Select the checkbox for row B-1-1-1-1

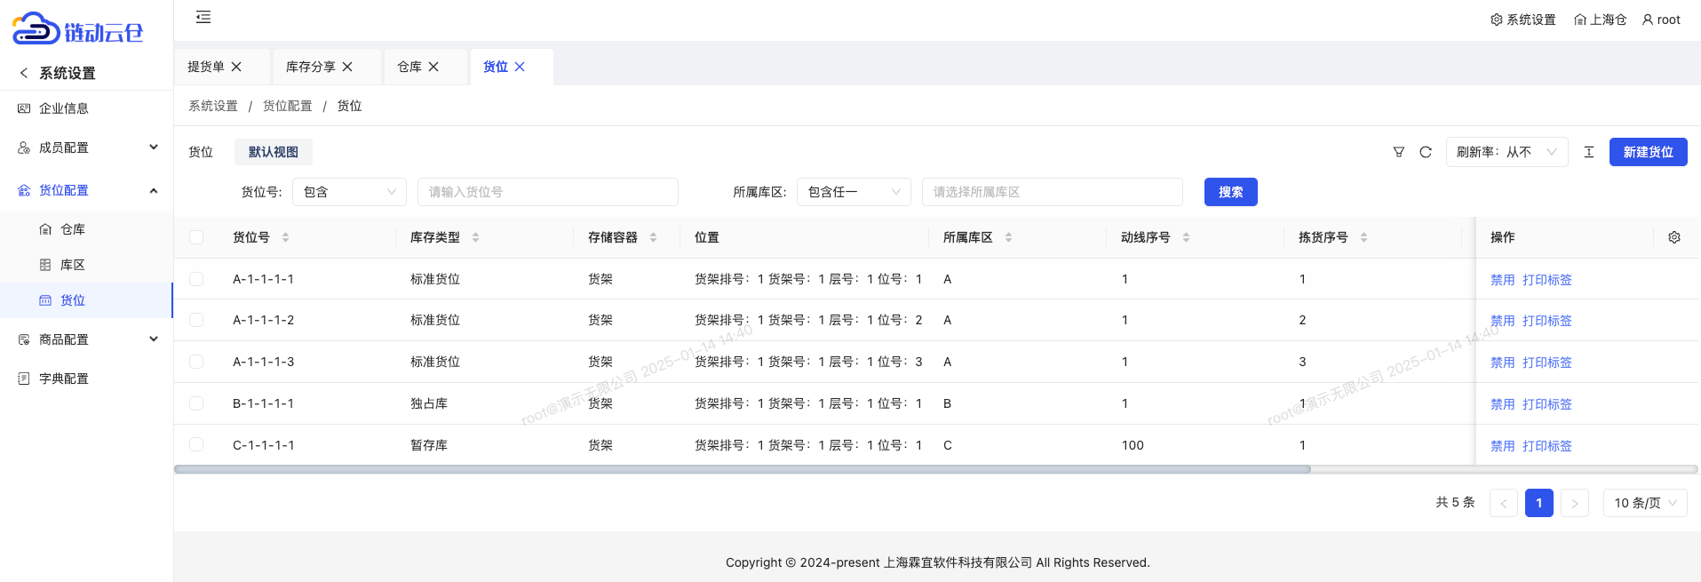pyautogui.click(x=196, y=403)
